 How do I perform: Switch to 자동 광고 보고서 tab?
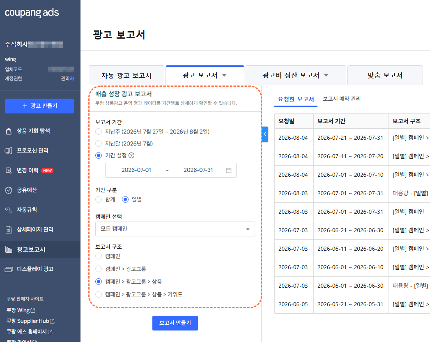[x=126, y=76]
